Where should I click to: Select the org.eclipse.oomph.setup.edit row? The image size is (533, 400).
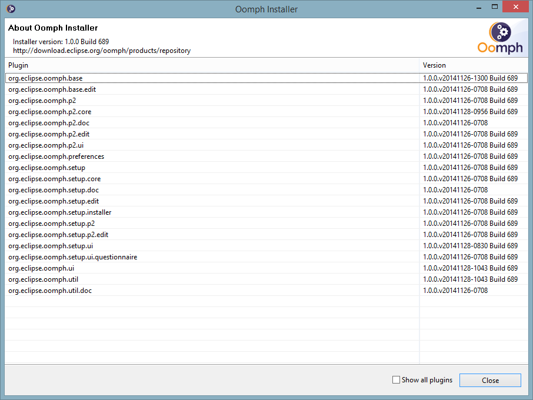pos(266,201)
